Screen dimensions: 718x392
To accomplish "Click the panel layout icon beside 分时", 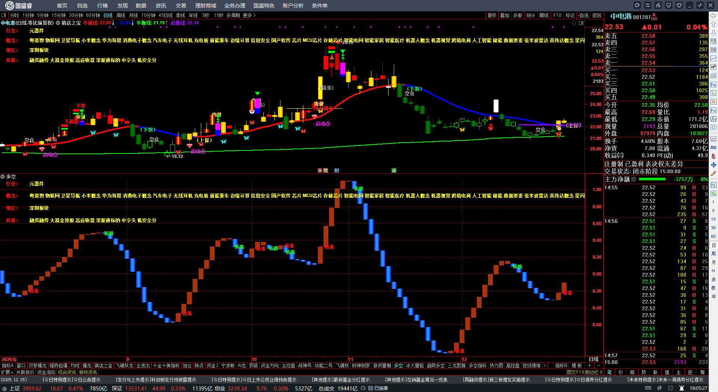I will point(4,15).
